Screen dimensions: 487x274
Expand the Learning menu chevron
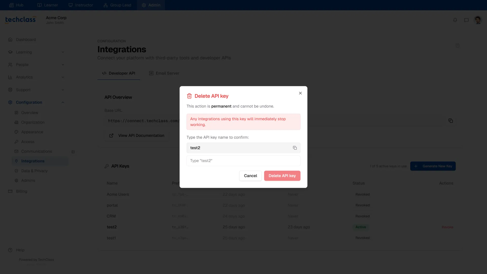pos(63,52)
